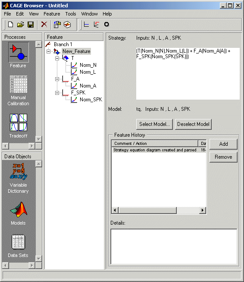Open the Tools menu
This screenshot has width=244, height=282.
click(x=71, y=14)
